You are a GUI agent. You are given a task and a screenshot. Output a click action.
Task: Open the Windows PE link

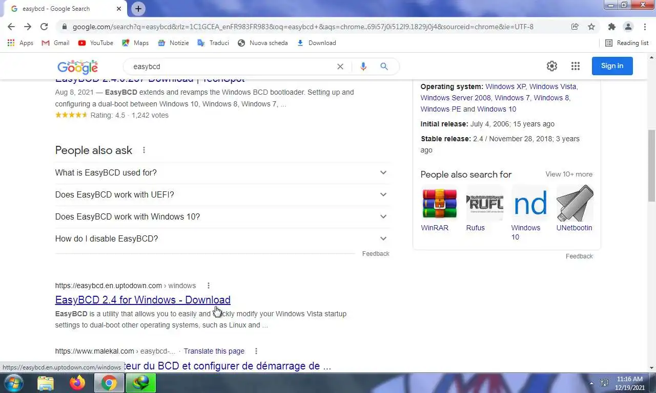coord(441,109)
